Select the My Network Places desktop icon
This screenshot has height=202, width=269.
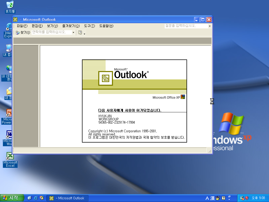[x=7, y=73]
